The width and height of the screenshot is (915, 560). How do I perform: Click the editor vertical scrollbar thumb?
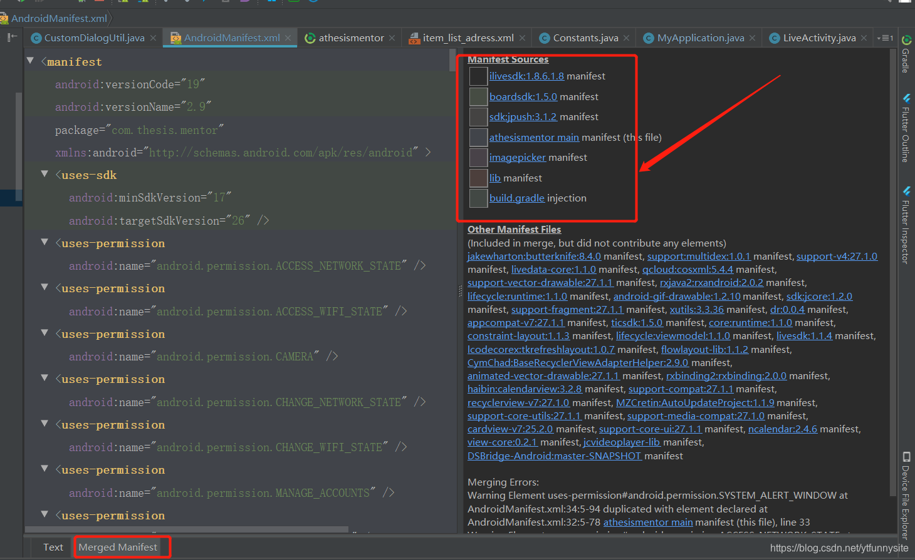(x=453, y=60)
